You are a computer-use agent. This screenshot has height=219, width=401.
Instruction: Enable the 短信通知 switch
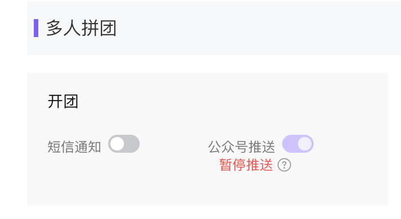[x=124, y=144]
